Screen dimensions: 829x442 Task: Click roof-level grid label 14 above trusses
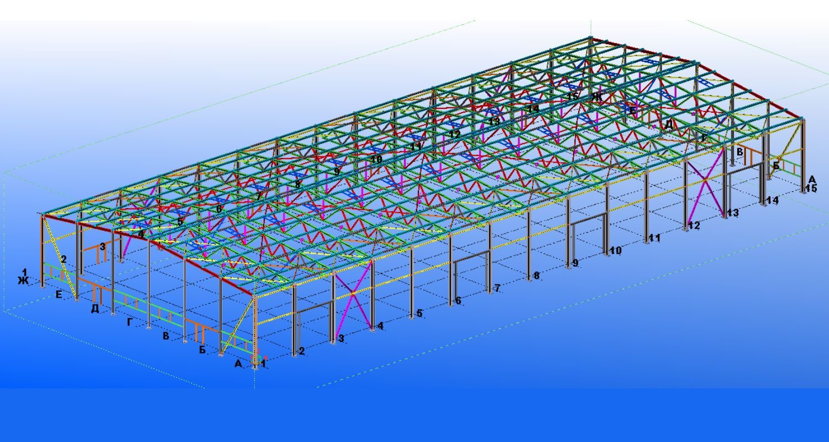click(533, 109)
